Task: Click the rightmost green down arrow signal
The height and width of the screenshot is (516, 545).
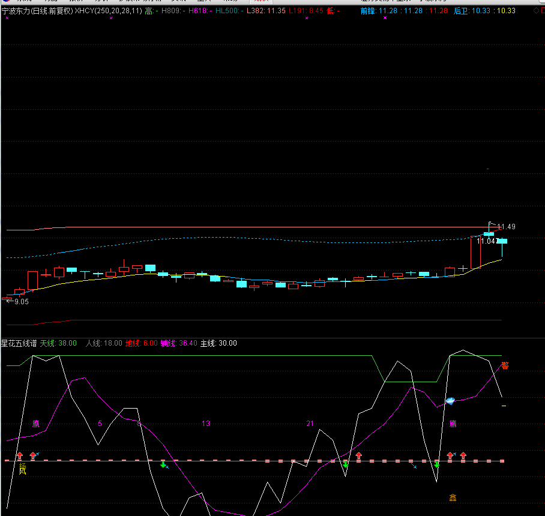Action: (x=436, y=464)
